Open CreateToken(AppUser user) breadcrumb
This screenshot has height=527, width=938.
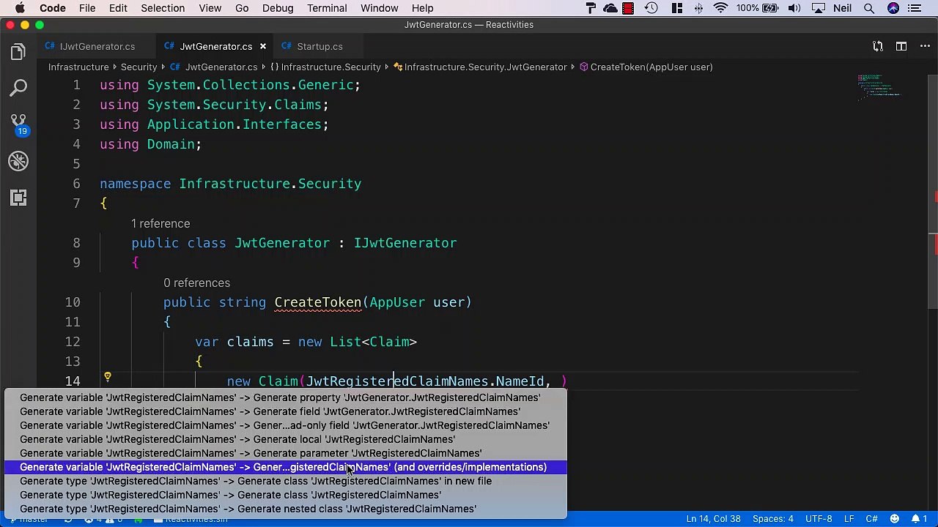tap(646, 67)
